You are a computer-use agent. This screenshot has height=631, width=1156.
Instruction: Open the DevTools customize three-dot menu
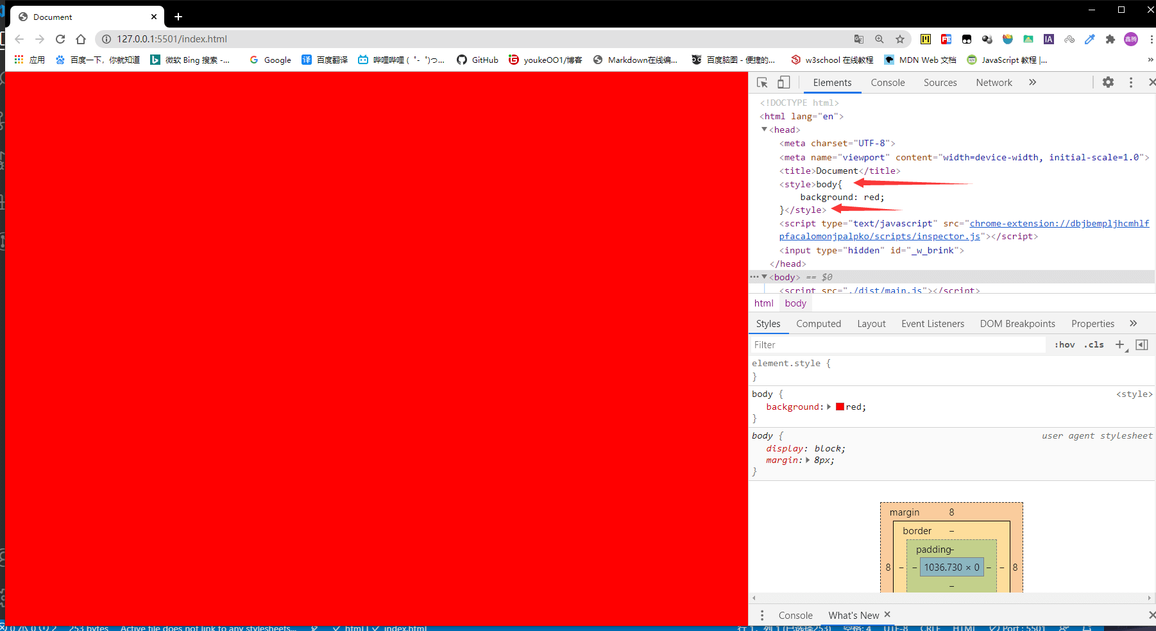[1131, 82]
